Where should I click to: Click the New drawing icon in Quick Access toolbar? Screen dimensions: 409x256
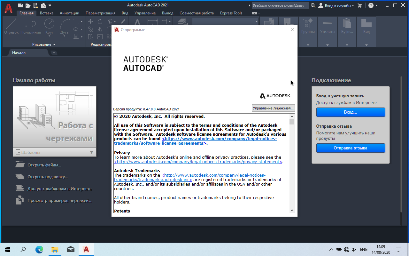[x=20, y=5]
